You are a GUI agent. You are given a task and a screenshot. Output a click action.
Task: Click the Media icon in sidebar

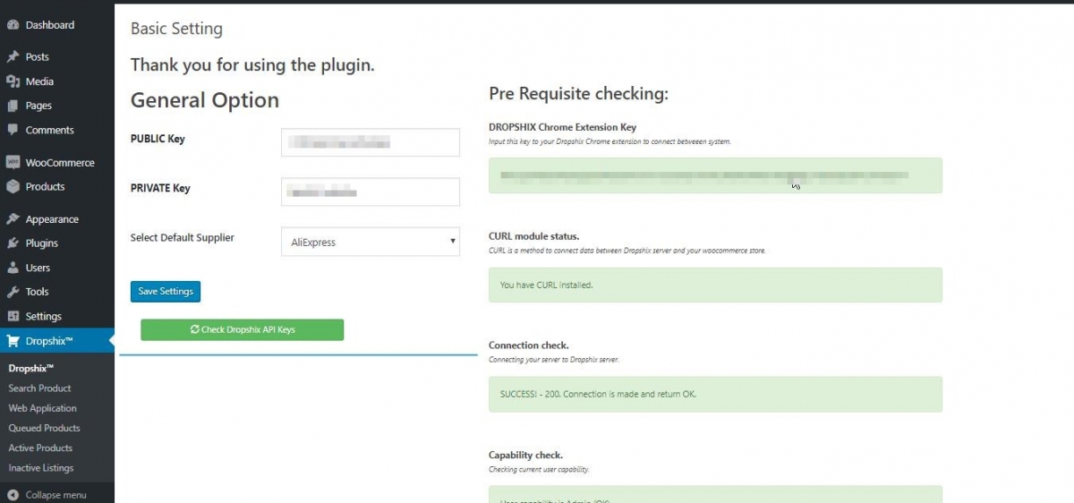[x=13, y=81]
